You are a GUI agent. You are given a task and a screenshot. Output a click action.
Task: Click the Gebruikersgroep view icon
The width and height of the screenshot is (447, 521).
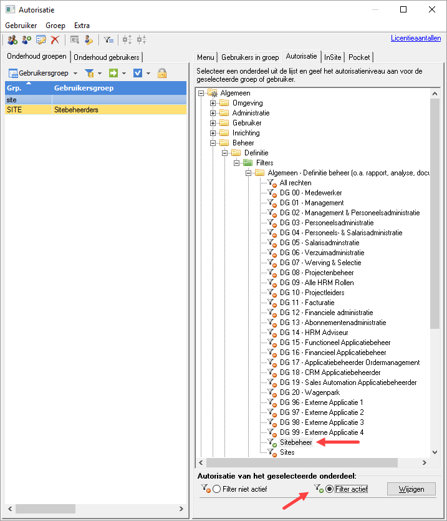(x=13, y=73)
